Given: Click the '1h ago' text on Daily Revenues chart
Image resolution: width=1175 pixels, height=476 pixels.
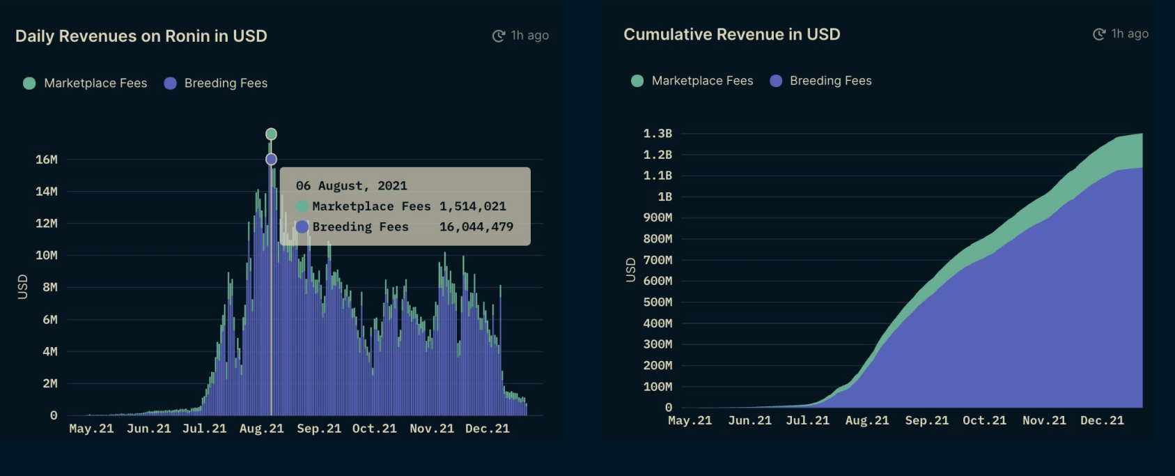Looking at the screenshot, I should pyautogui.click(x=529, y=36).
